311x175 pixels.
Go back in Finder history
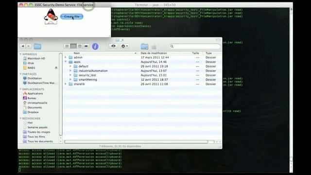point(23,46)
